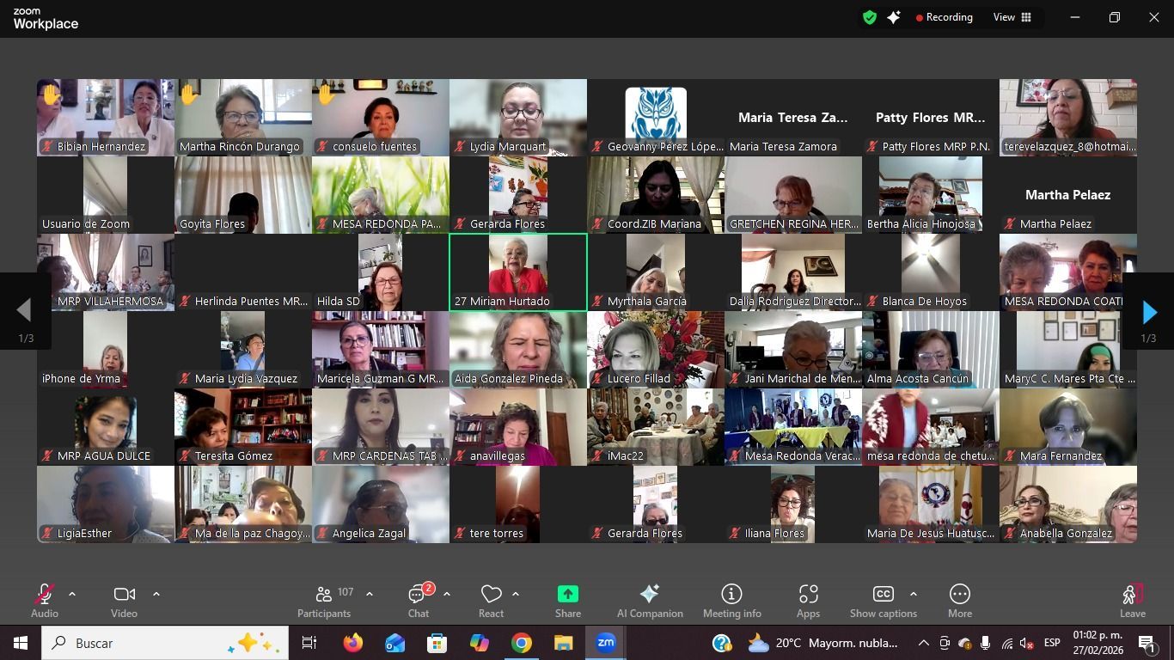This screenshot has width=1174, height=660.
Task: Open the Participants panel
Action: pyautogui.click(x=324, y=600)
